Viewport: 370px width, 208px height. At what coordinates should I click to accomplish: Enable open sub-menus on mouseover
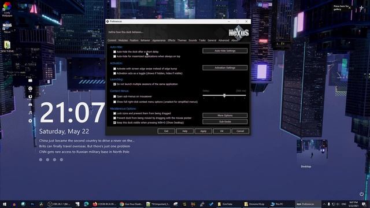click(x=114, y=96)
